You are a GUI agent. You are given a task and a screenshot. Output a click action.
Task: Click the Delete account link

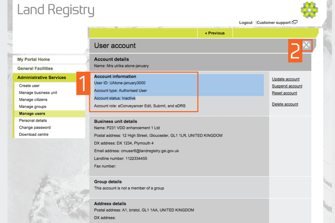pos(285,104)
